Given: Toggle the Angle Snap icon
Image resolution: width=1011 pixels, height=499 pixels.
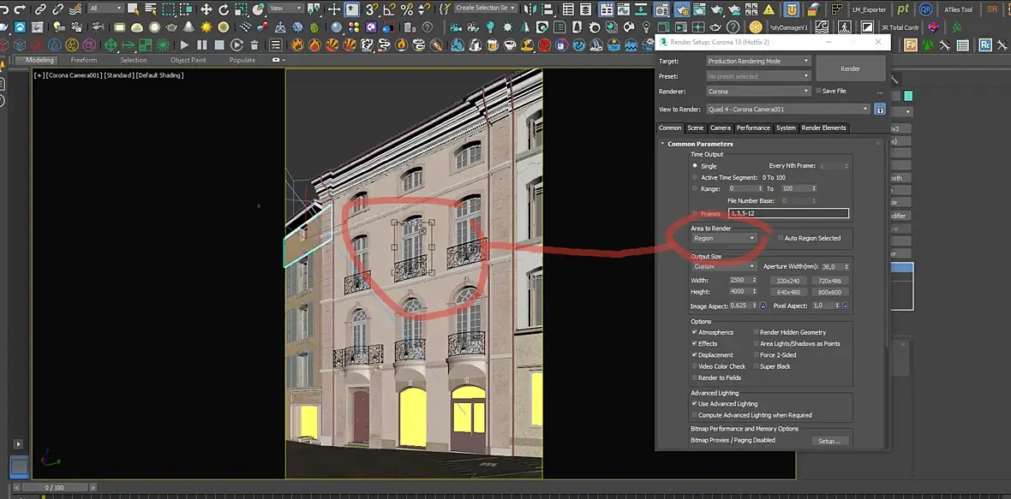Looking at the screenshot, I should [x=390, y=9].
